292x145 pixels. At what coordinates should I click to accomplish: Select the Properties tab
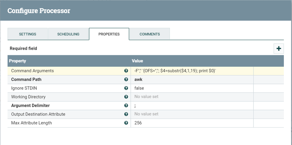(109, 34)
